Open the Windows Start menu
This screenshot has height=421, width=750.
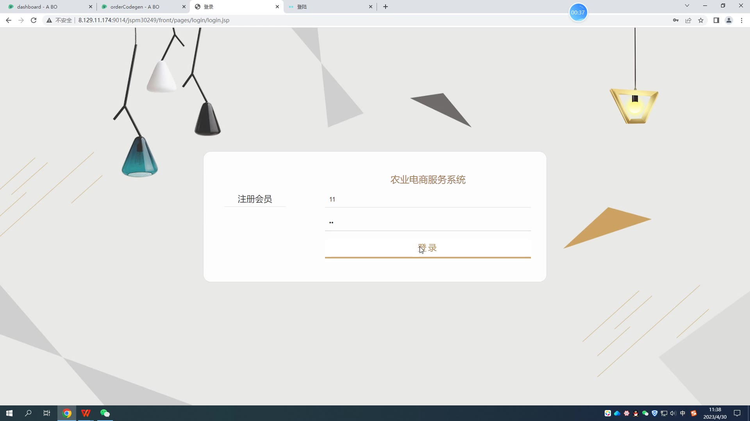(x=9, y=413)
